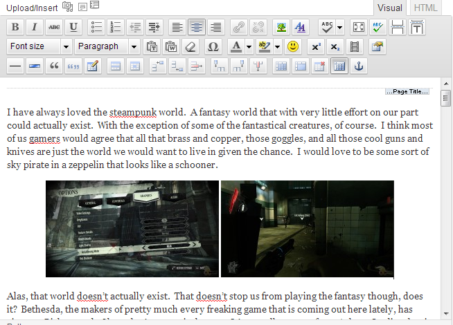Click the edit CSS style pencil icon

pyautogui.click(x=92, y=66)
